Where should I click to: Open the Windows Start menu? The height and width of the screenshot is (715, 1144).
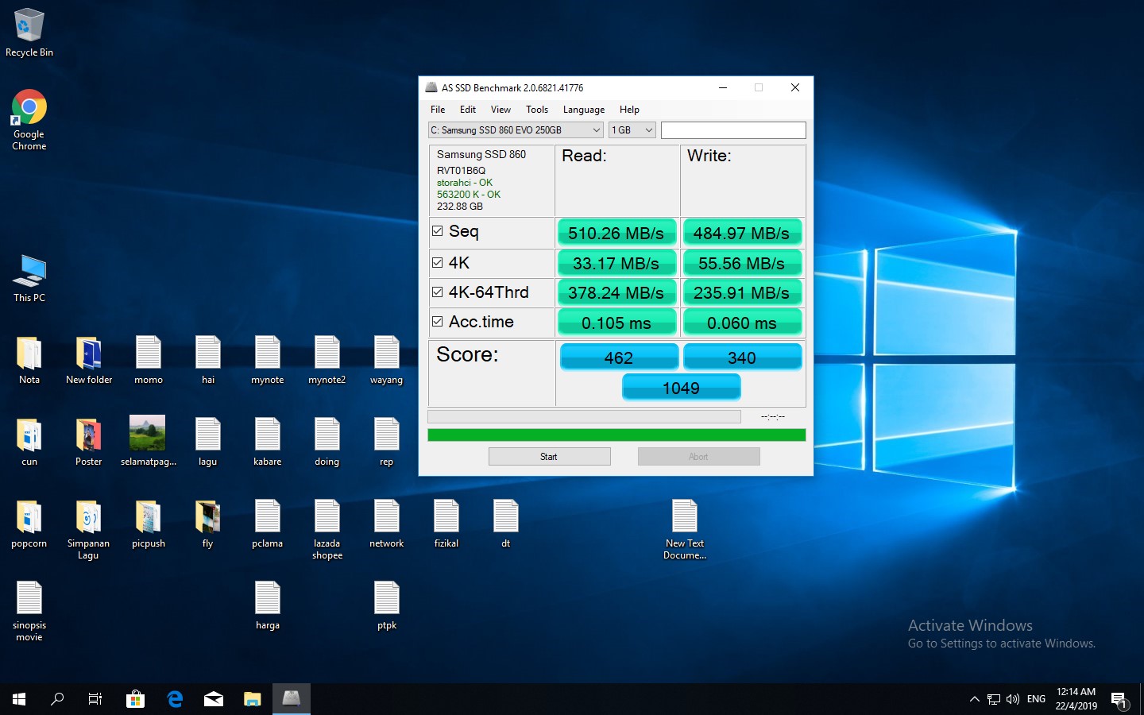tap(19, 699)
